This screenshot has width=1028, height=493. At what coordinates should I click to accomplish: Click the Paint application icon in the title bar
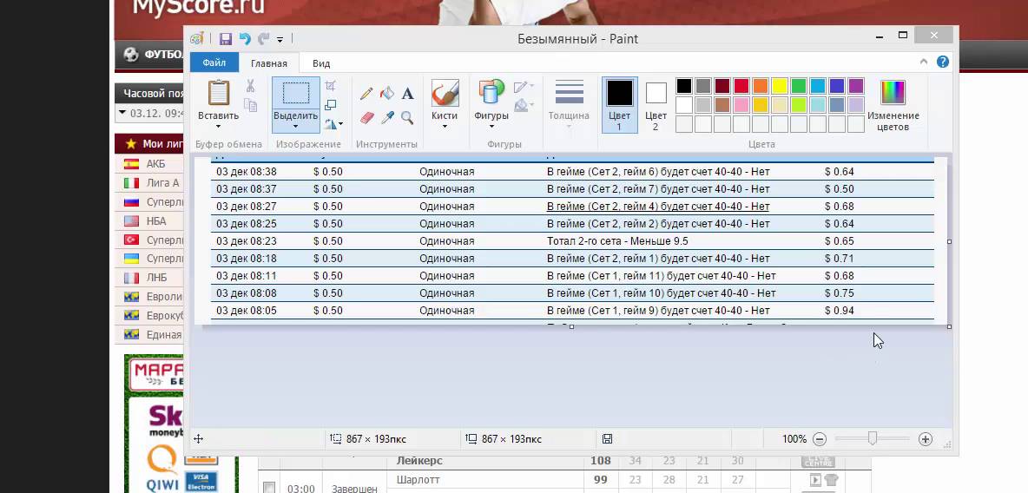(197, 39)
